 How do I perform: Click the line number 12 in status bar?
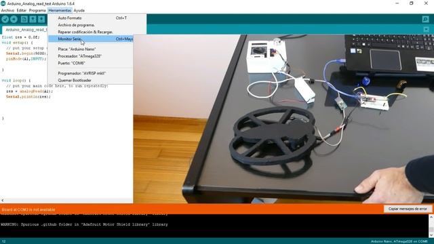[x=3, y=241]
